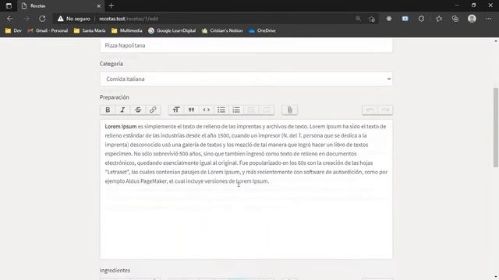Viewport: 499px width, 280px height.
Task: Open the Categoría dropdown showing Comida Italiana
Action: [246, 79]
